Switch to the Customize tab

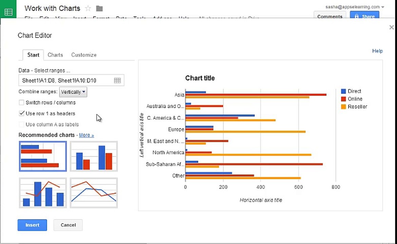[84, 55]
